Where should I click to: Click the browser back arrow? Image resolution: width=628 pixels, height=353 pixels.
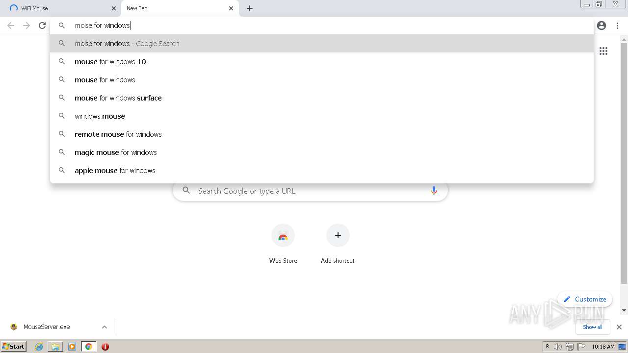(x=11, y=25)
